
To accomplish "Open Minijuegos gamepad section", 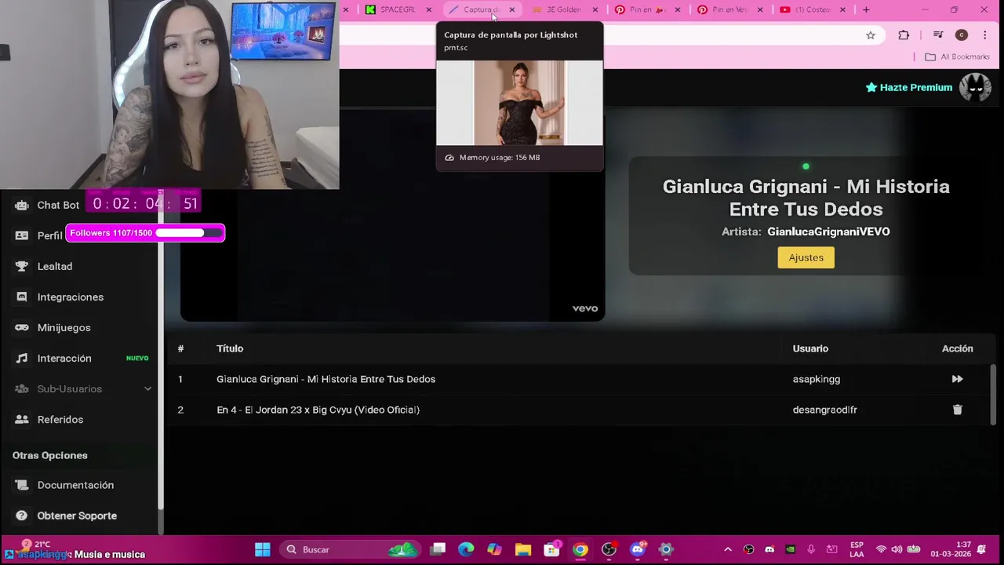I will 53,327.
